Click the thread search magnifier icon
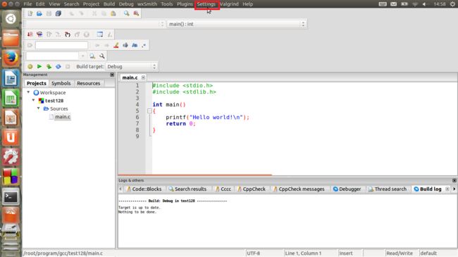Image resolution: width=458 pixels, height=257 pixels. [x=92, y=56]
